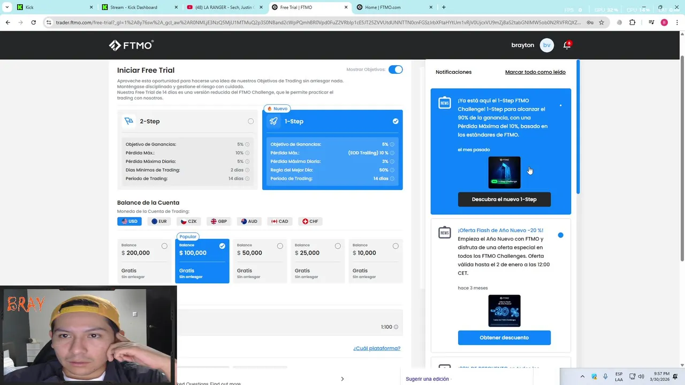
Task: Click info icon beside EOD Trailing 10 %
Action: coord(392,153)
